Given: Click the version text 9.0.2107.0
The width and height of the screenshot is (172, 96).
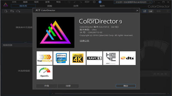Looking at the screenshot, I should tap(104, 27).
